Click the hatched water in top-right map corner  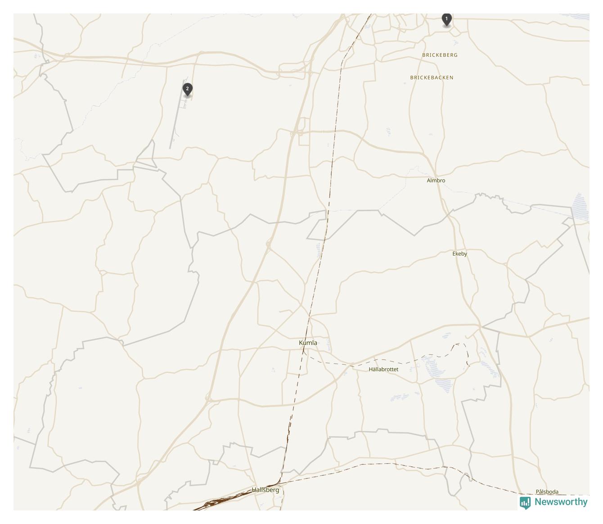(x=581, y=17)
